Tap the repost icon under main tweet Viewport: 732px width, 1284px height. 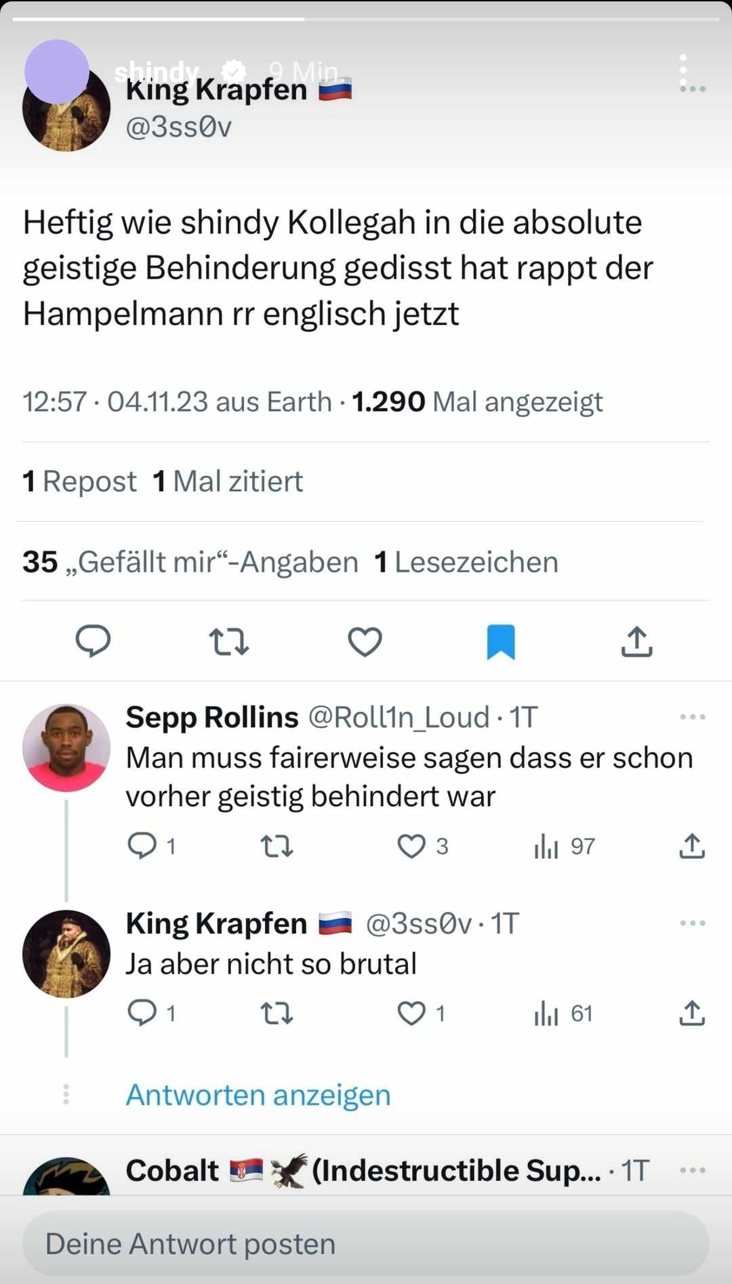229,641
